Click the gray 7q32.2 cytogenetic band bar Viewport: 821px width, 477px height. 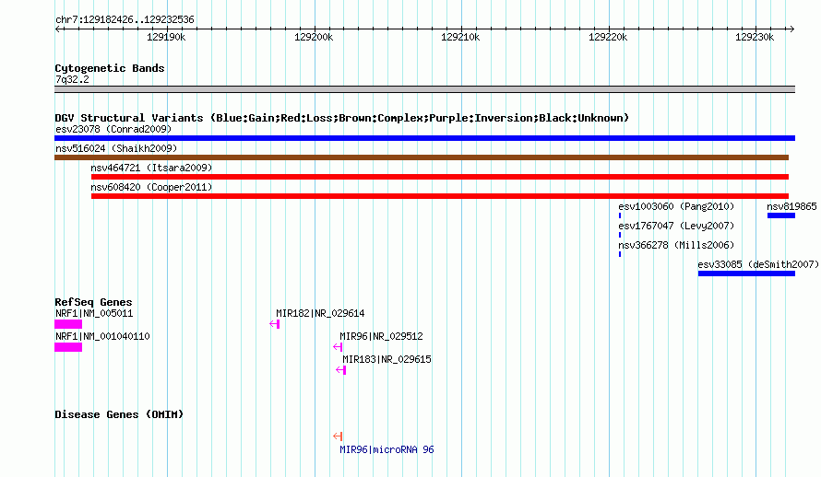pos(424,89)
